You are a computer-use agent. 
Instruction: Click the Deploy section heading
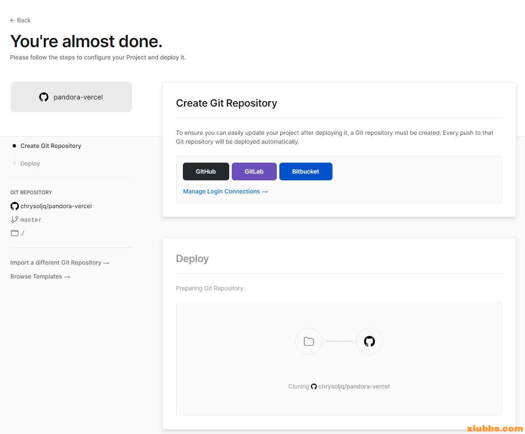coord(192,259)
